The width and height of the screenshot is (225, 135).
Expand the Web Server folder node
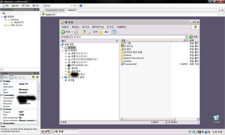pos(5,25)
